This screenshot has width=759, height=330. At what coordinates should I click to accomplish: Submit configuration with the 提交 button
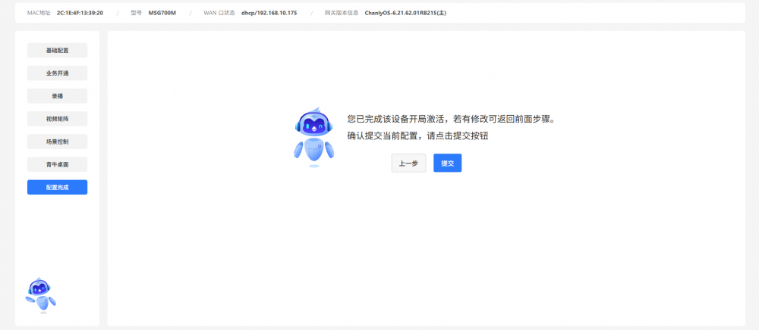click(x=447, y=163)
